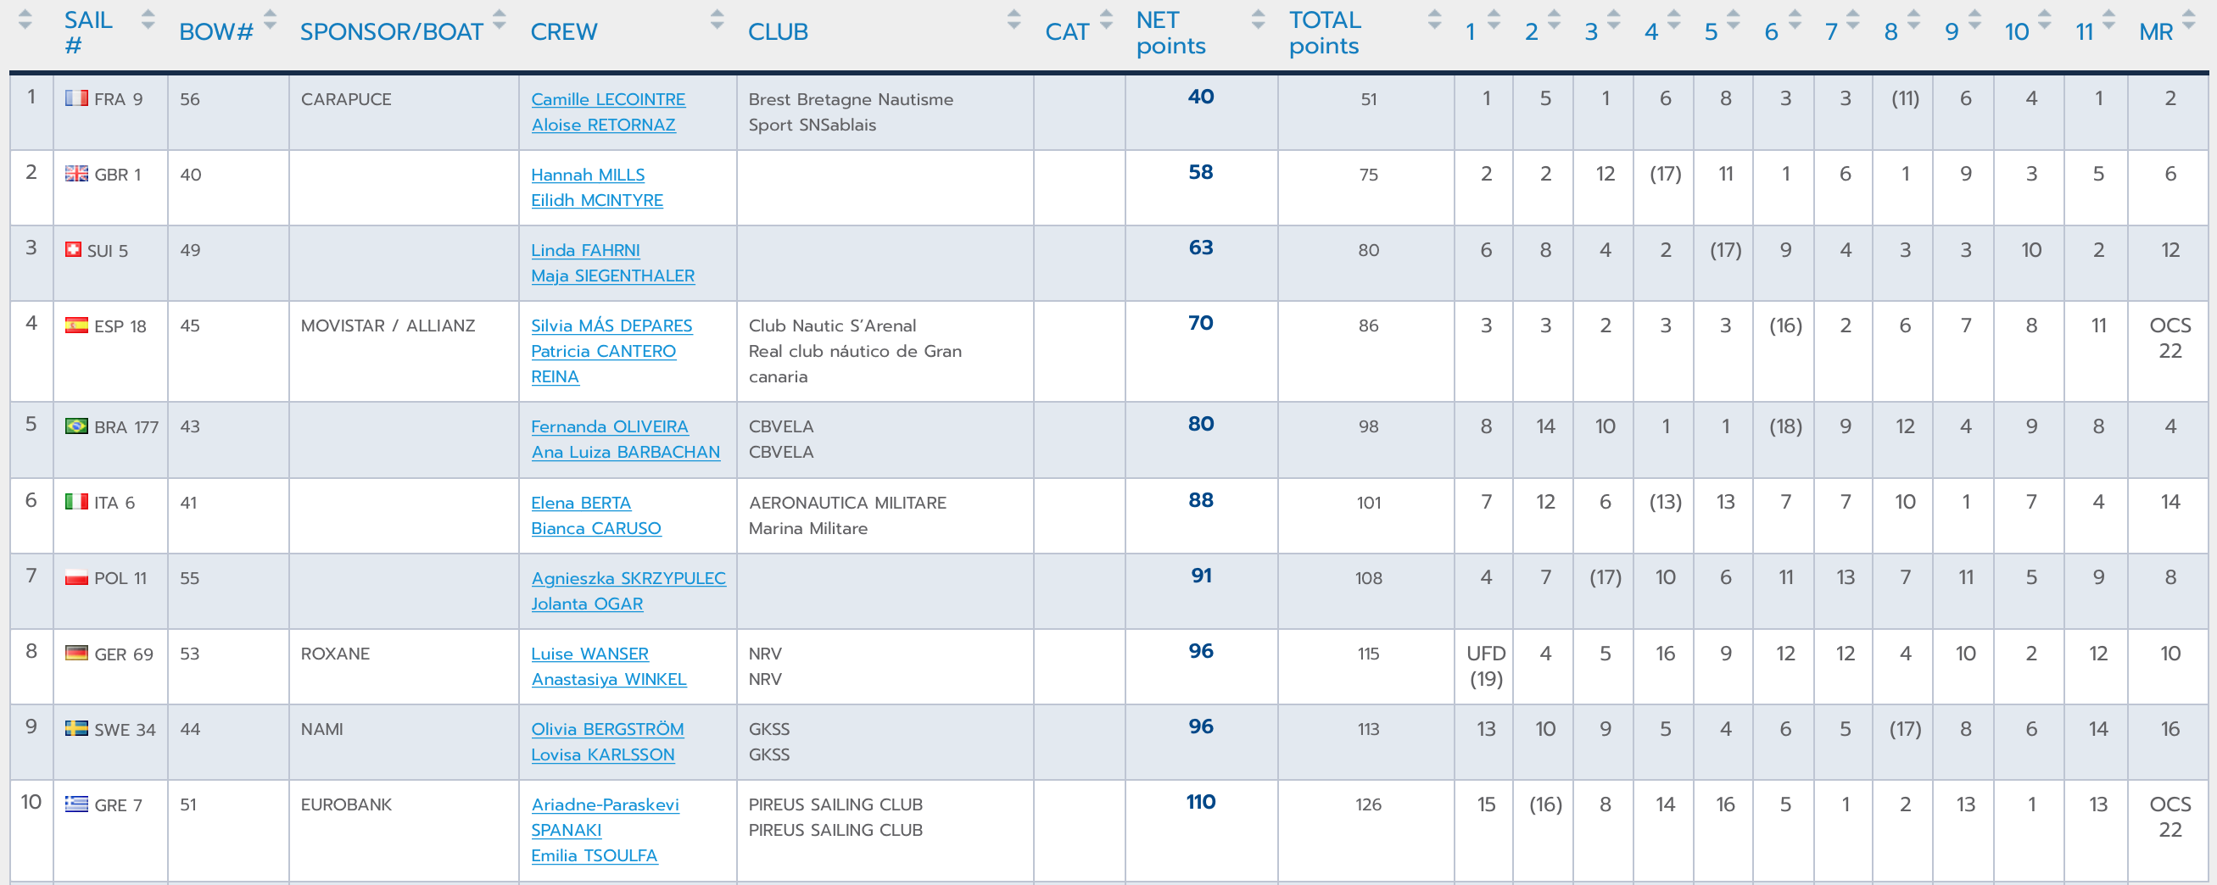The height and width of the screenshot is (885, 2217).
Task: Click the TOTAL points sort arrows
Action: [1435, 19]
